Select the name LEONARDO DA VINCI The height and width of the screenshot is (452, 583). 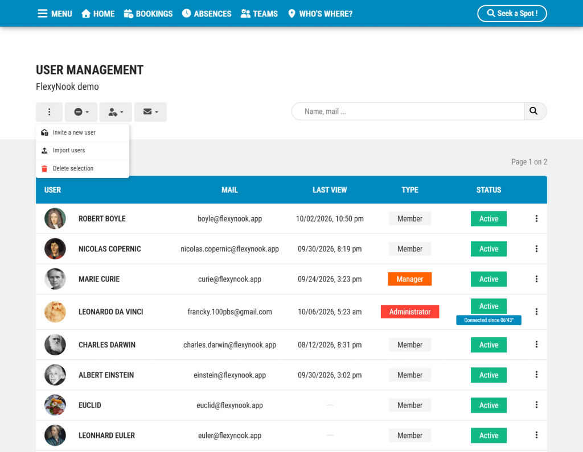(111, 312)
